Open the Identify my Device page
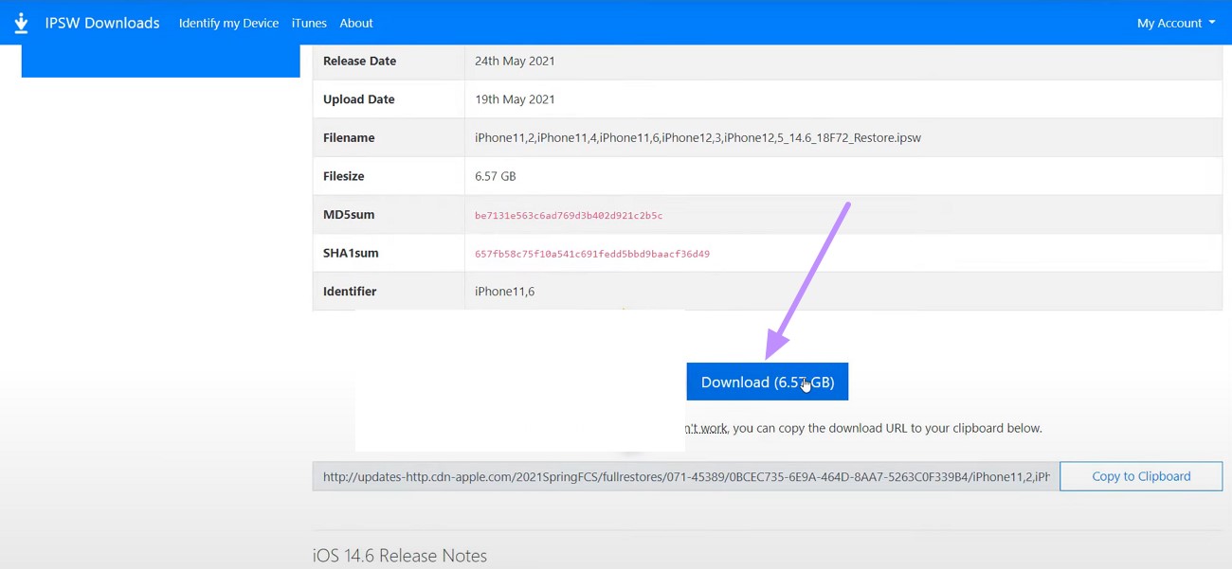The width and height of the screenshot is (1232, 569). coord(228,23)
